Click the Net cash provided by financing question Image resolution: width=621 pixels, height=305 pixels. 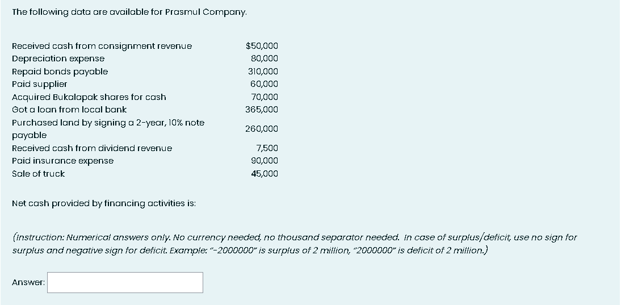[104, 203]
